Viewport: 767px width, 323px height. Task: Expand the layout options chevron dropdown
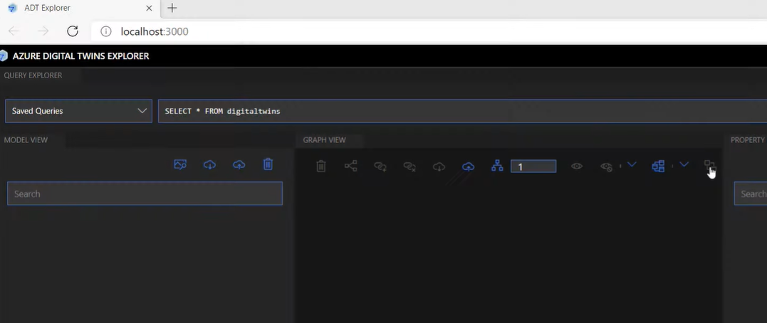pyautogui.click(x=684, y=164)
